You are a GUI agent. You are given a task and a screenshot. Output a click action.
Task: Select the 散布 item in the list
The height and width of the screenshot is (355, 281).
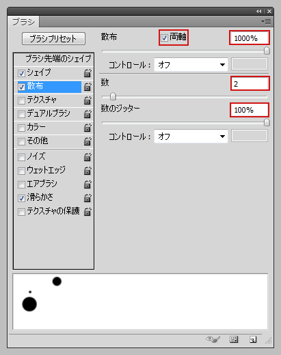[x=49, y=87]
